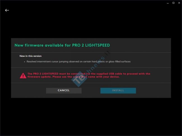
Task: Cancel the firmware update
Action: tap(64, 91)
